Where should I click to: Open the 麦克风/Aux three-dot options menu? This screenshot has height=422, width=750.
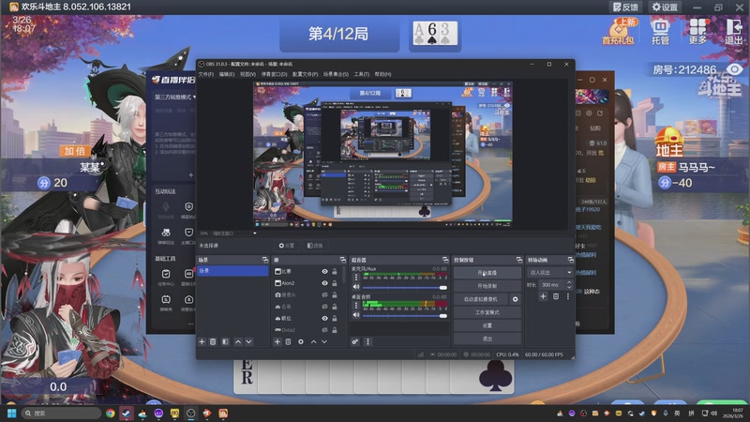(x=356, y=277)
